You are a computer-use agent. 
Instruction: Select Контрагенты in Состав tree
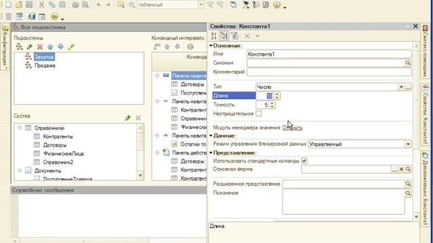58,136
